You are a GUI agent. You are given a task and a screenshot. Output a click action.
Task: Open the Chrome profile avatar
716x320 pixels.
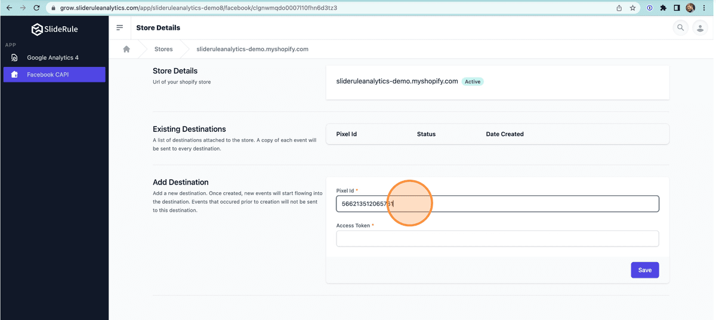(x=690, y=8)
